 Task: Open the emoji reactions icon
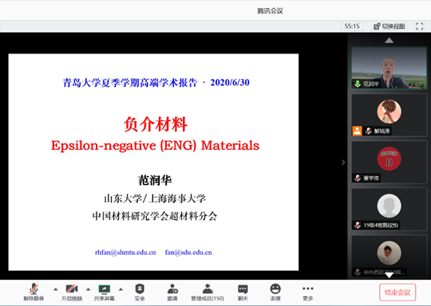pos(275,292)
